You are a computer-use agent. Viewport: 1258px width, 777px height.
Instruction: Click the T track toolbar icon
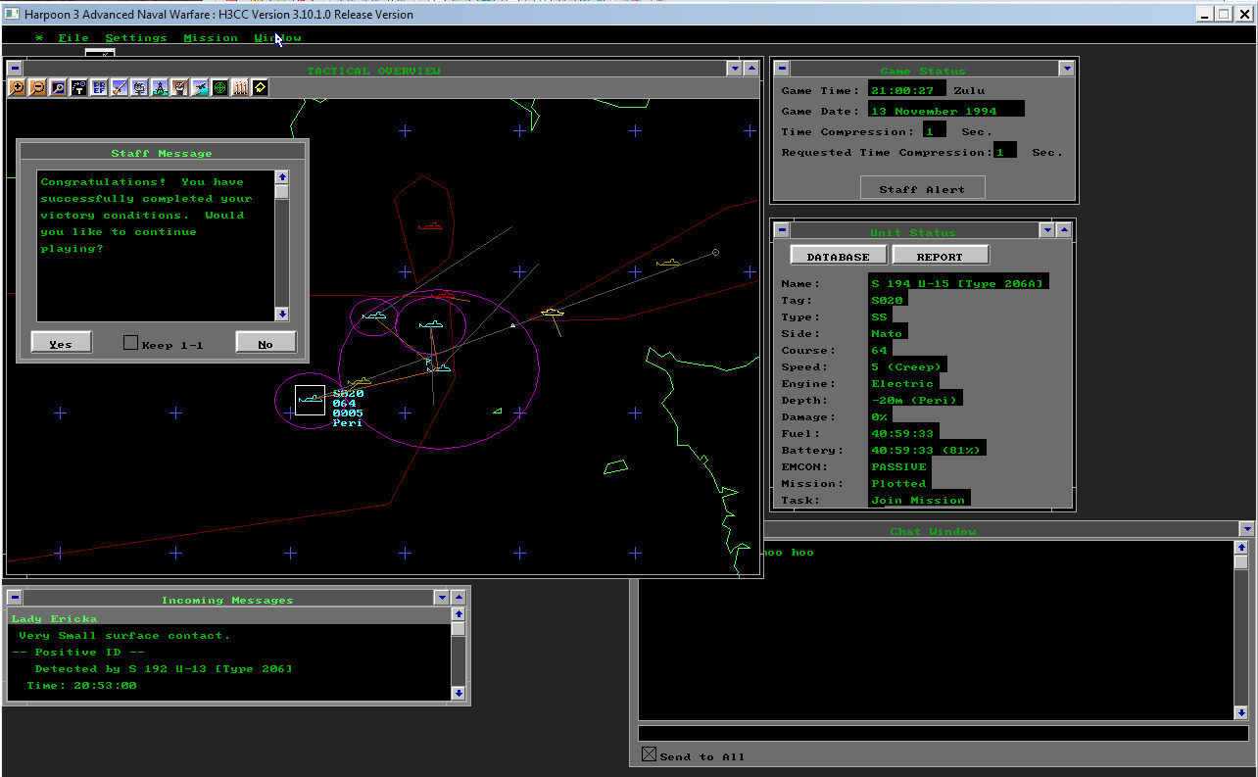click(78, 87)
